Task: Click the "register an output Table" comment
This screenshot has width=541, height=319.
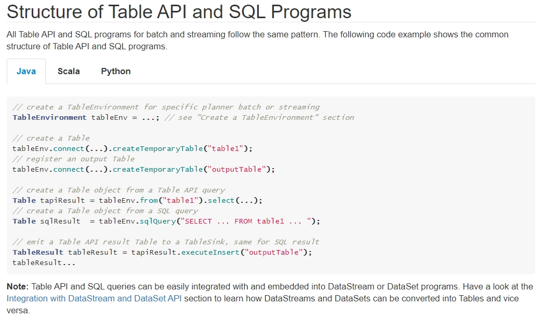Action: [x=73, y=159]
